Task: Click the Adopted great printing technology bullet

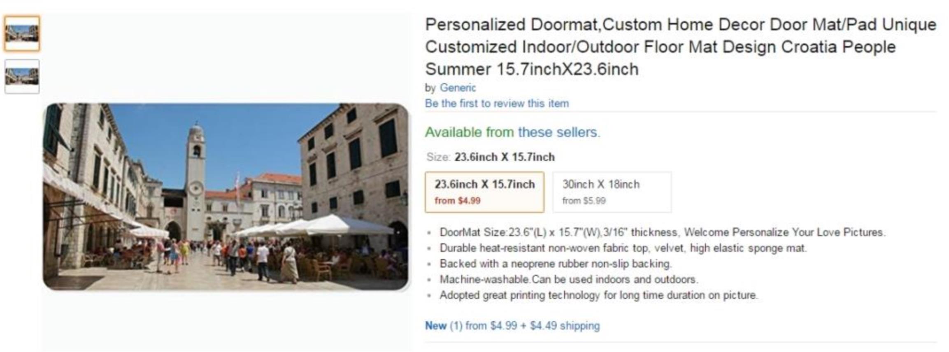Action: (599, 295)
